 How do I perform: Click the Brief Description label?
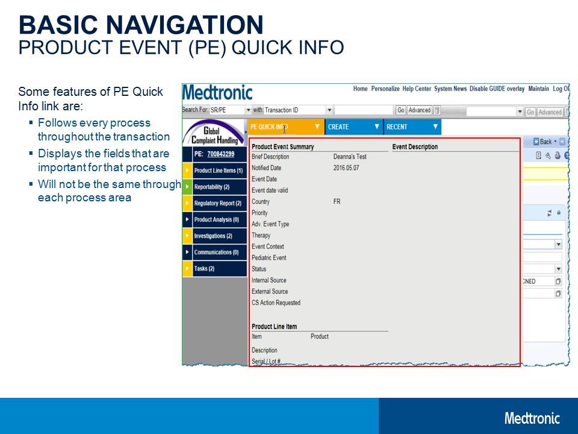click(x=270, y=157)
